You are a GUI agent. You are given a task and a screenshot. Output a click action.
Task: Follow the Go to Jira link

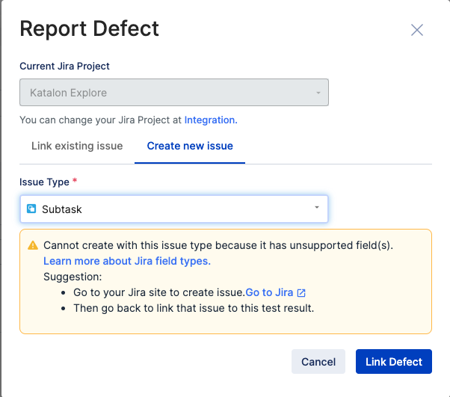click(x=269, y=292)
